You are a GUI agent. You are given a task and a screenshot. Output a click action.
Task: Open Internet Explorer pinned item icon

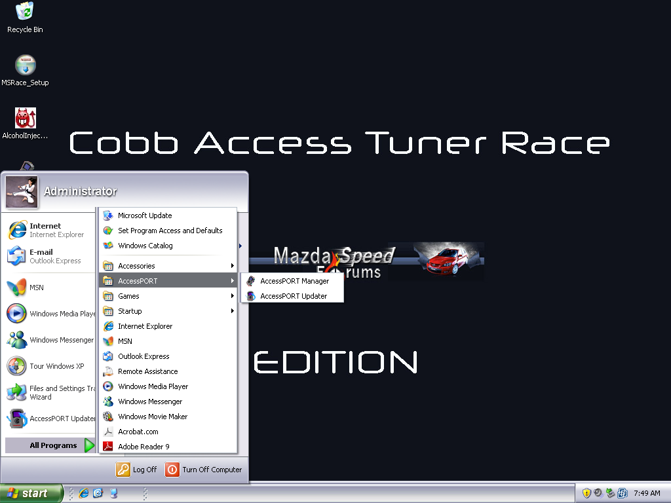pyautogui.click(x=18, y=230)
